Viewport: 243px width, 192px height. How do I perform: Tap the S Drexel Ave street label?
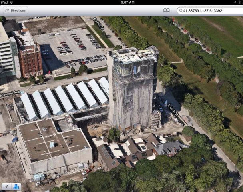click(x=10, y=94)
